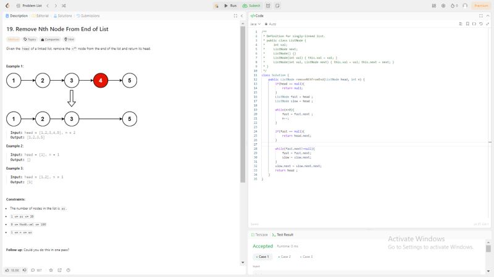The image size is (494, 277).
Task: Toggle the Auto setting in code editor
Action: (270, 24)
